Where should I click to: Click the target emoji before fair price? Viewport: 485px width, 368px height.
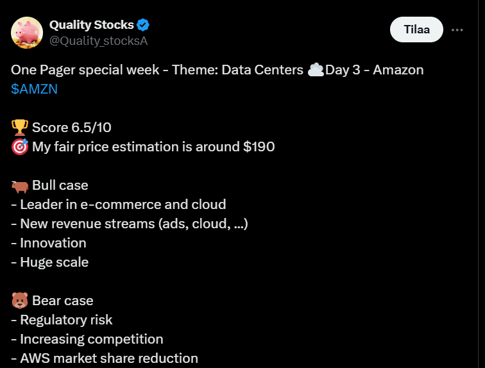pos(19,147)
